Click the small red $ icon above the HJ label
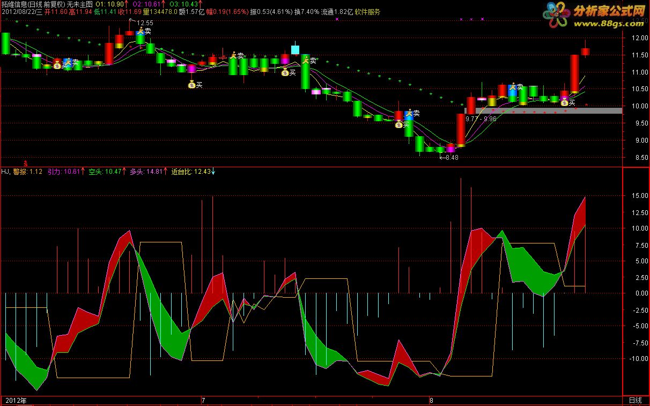Screen dimensions: 650x406 pos(26,163)
